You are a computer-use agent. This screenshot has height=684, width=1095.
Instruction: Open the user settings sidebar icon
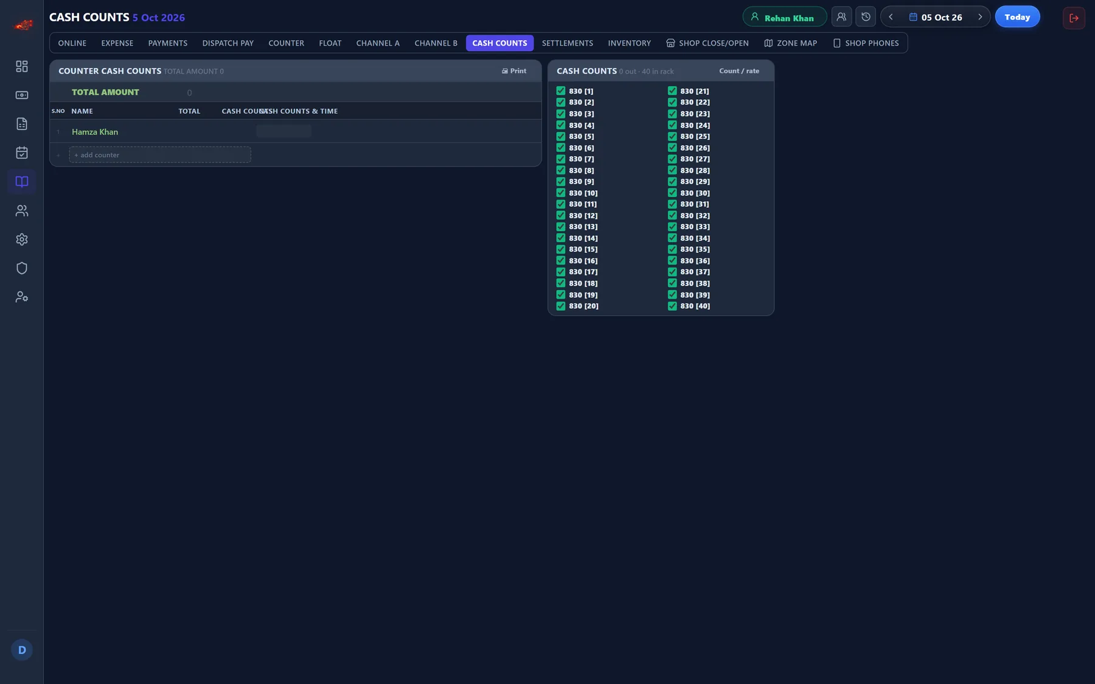[x=22, y=297]
